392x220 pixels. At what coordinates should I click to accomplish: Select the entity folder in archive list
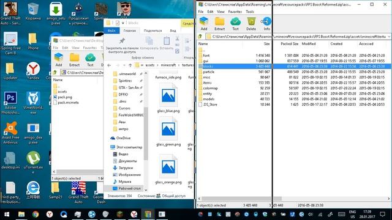point(207,94)
